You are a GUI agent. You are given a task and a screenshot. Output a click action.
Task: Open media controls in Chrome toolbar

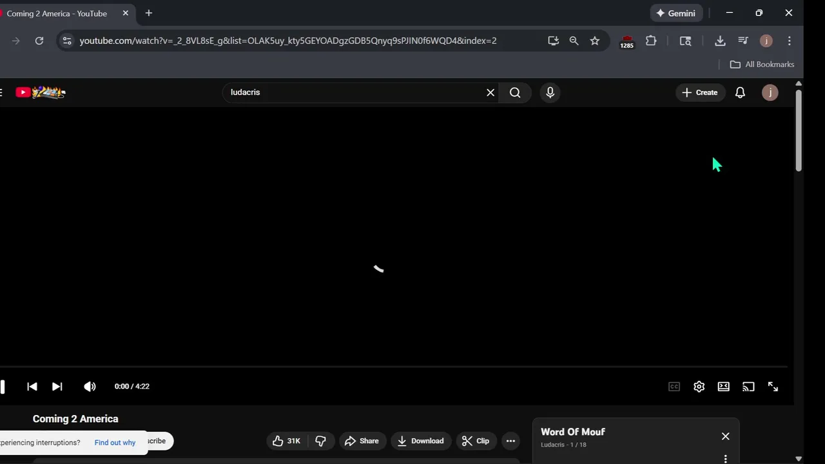[743, 41]
